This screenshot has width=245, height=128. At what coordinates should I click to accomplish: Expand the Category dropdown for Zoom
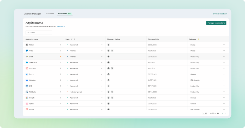tap(224, 74)
